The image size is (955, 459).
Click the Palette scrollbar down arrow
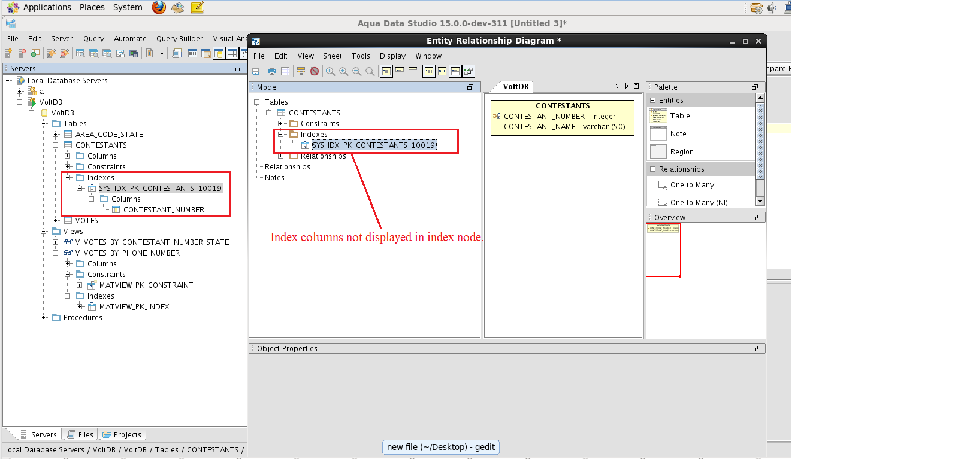pos(760,202)
